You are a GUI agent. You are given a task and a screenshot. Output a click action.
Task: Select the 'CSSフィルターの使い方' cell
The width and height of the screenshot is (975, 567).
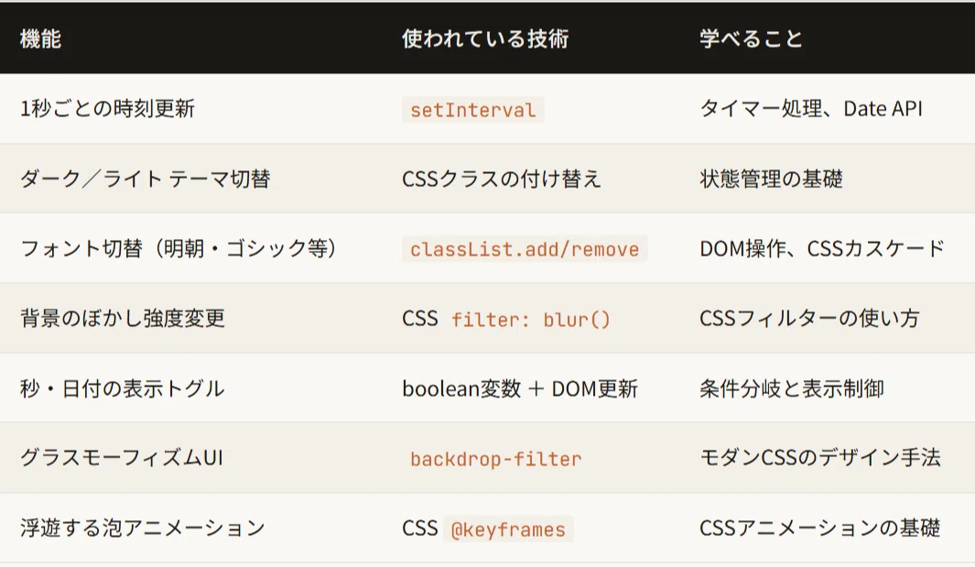pyautogui.click(x=809, y=318)
